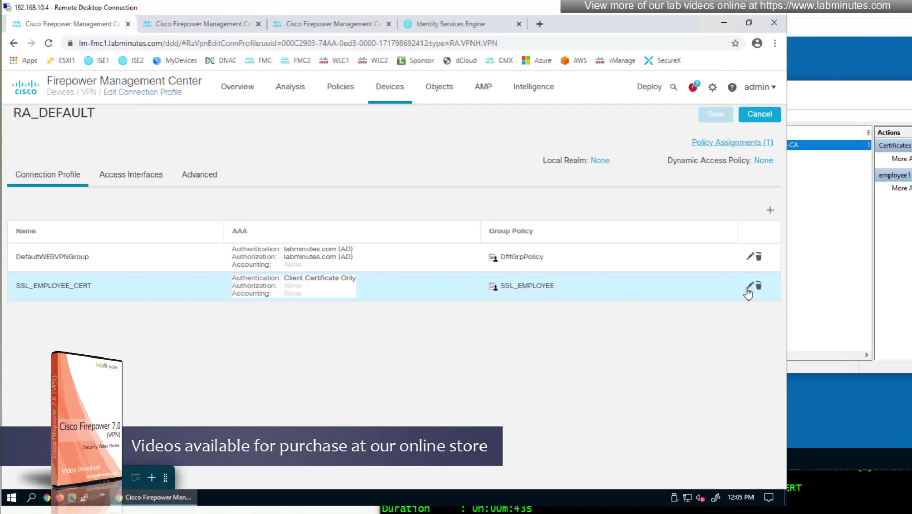The height and width of the screenshot is (514, 912).
Task: Edit the DefaultWEBVPNGroup pencil icon
Action: tap(750, 256)
